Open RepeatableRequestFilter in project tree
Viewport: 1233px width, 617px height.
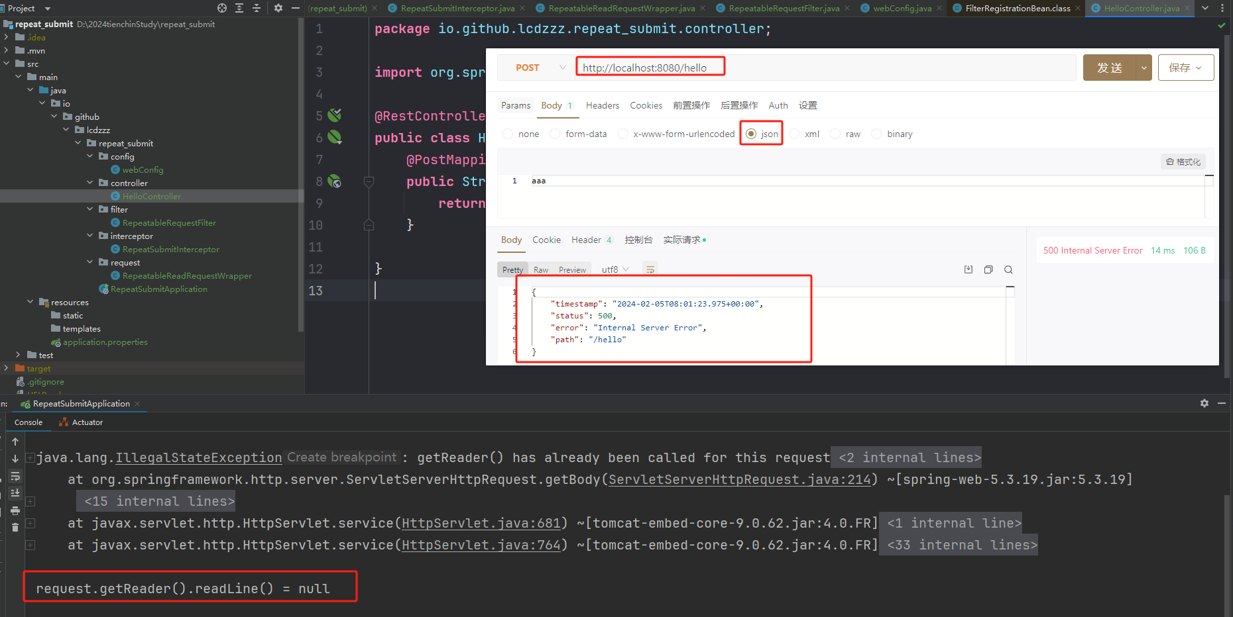click(x=169, y=222)
